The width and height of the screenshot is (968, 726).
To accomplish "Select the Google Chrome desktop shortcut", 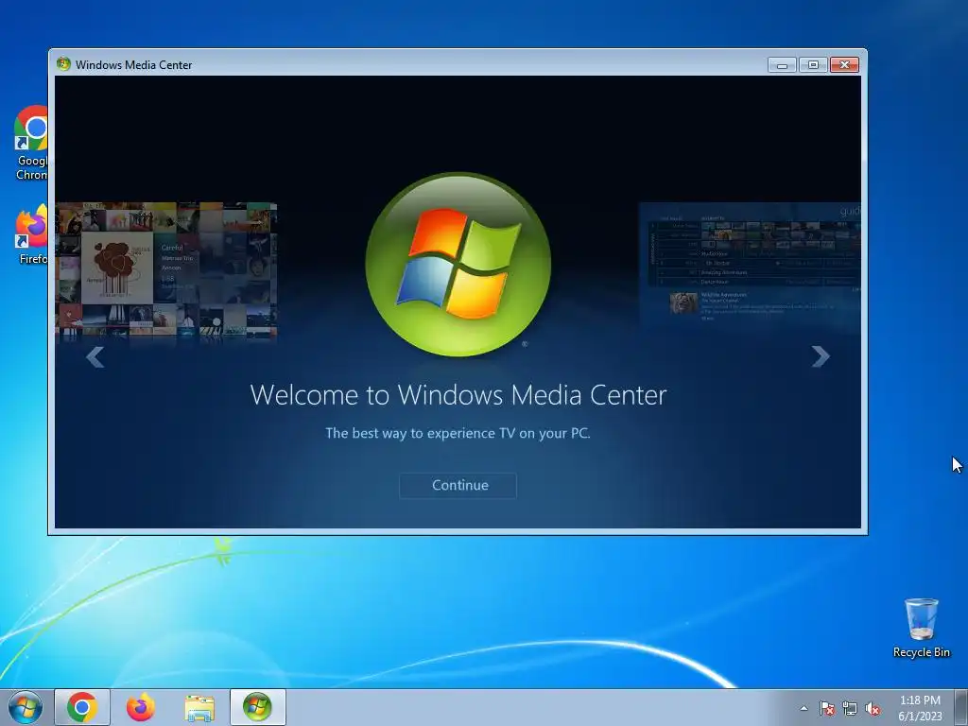I will click(31, 143).
